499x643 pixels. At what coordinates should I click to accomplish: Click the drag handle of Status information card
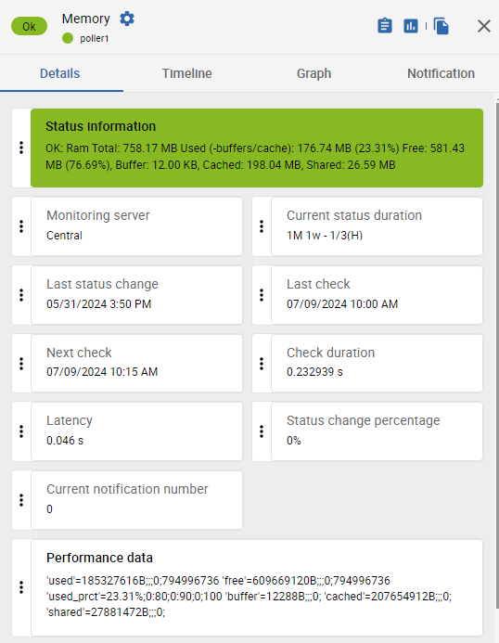pyautogui.click(x=21, y=148)
